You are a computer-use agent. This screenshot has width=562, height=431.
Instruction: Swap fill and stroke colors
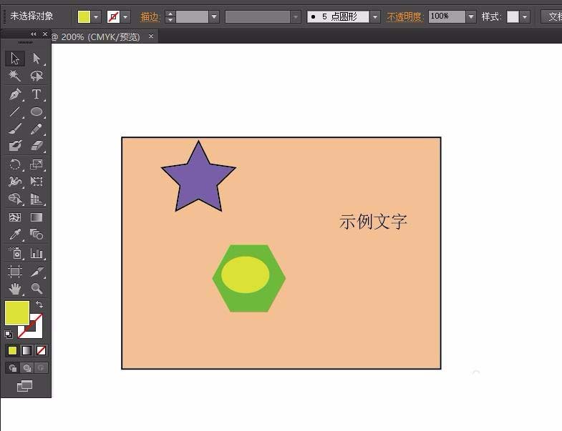point(39,304)
